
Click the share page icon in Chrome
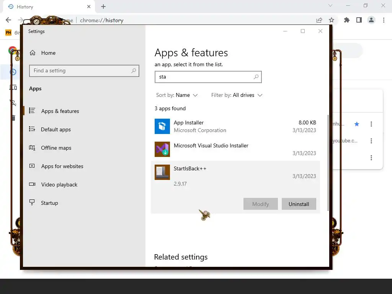tap(319, 20)
